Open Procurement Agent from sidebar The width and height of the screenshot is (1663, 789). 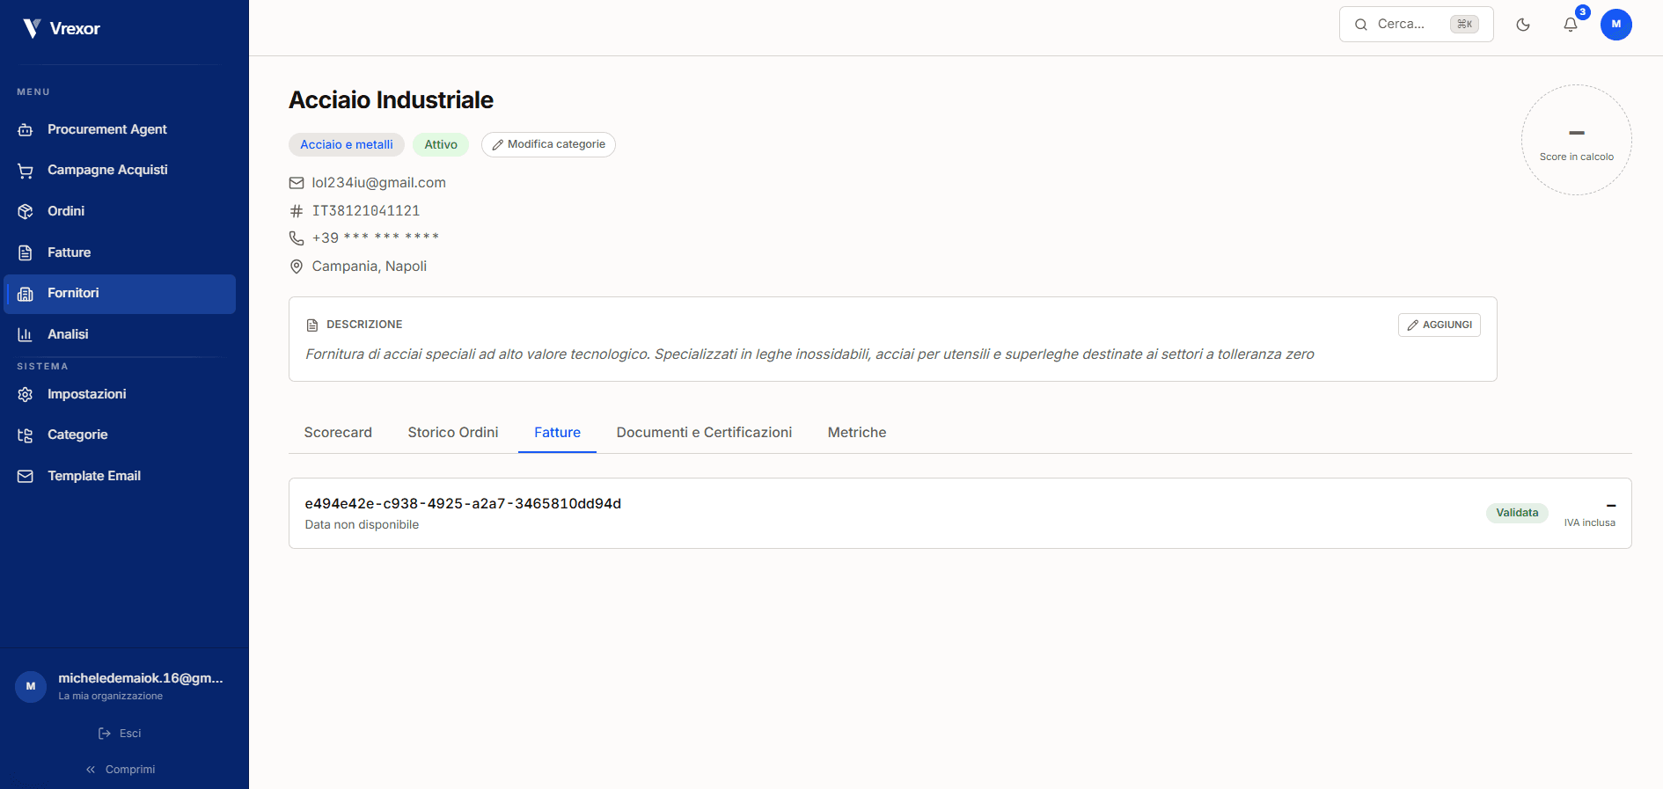[x=120, y=129]
